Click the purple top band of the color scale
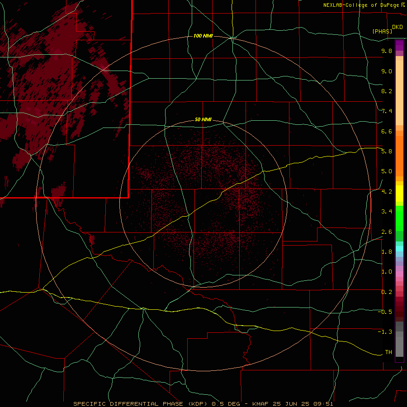Viewport: 407px width, 407px height. pos(399,45)
